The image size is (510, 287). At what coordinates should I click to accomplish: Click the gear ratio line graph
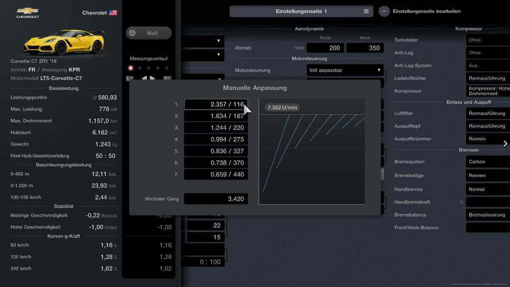312,151
